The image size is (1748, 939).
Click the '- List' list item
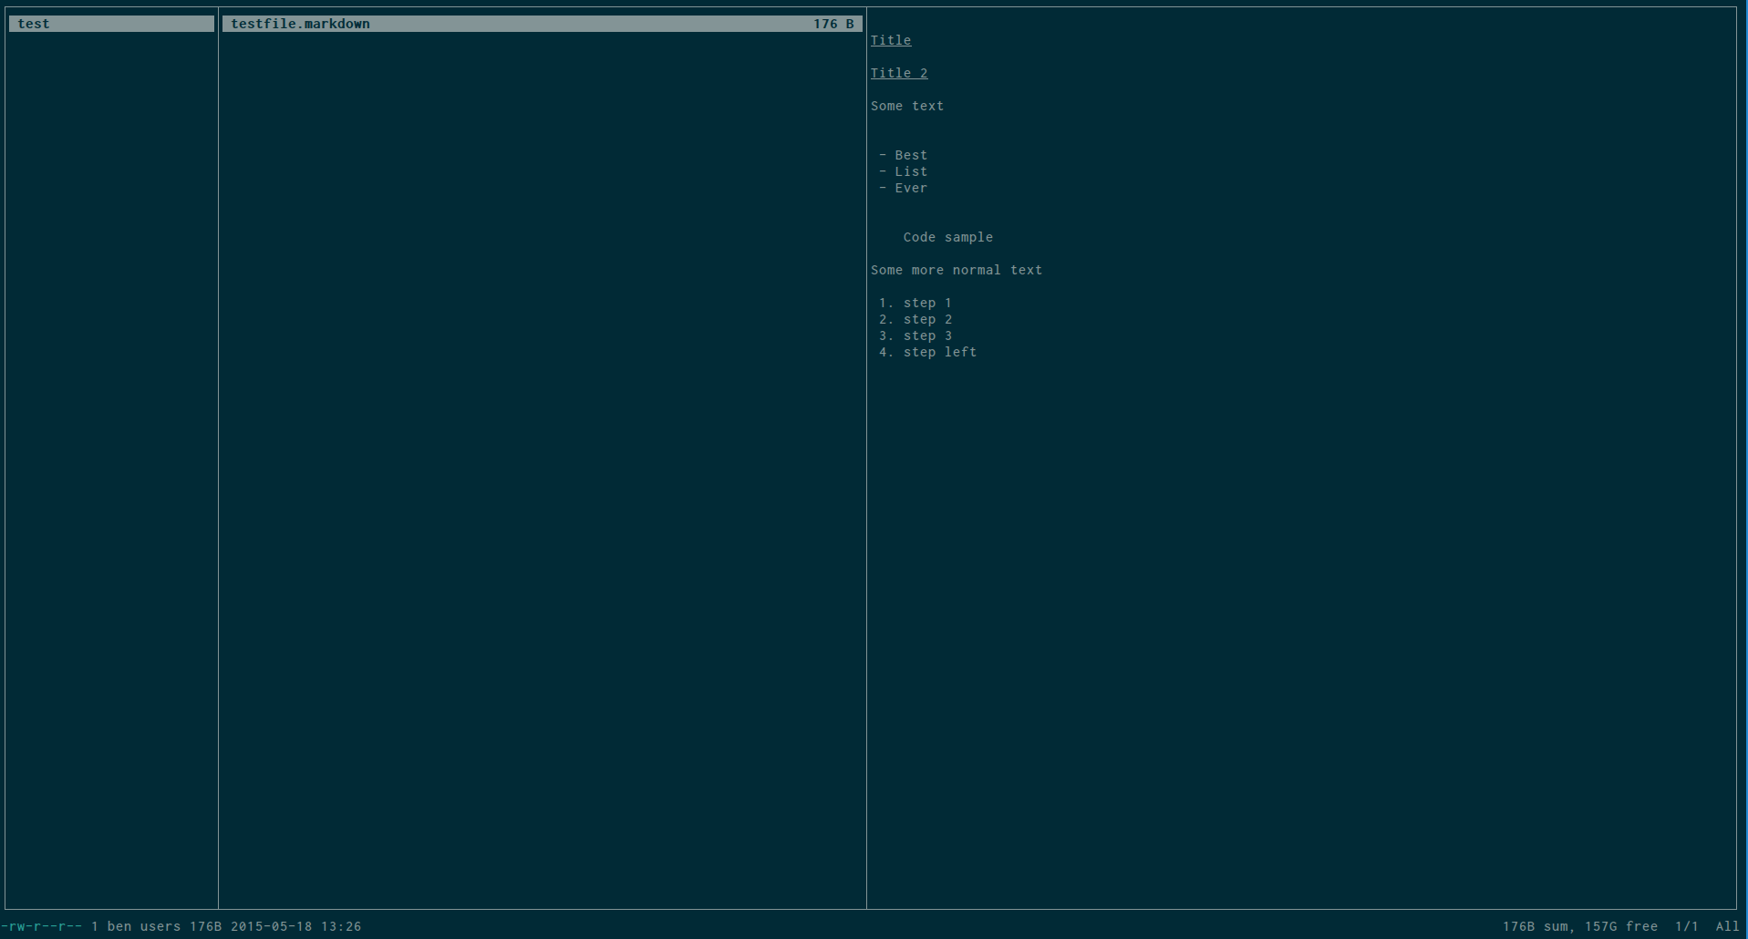click(903, 171)
